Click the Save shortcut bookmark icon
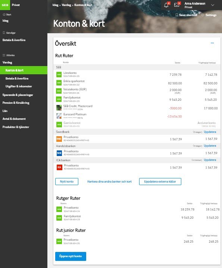Screen dimensions: 222x268 pyautogui.click(x=177, y=15)
